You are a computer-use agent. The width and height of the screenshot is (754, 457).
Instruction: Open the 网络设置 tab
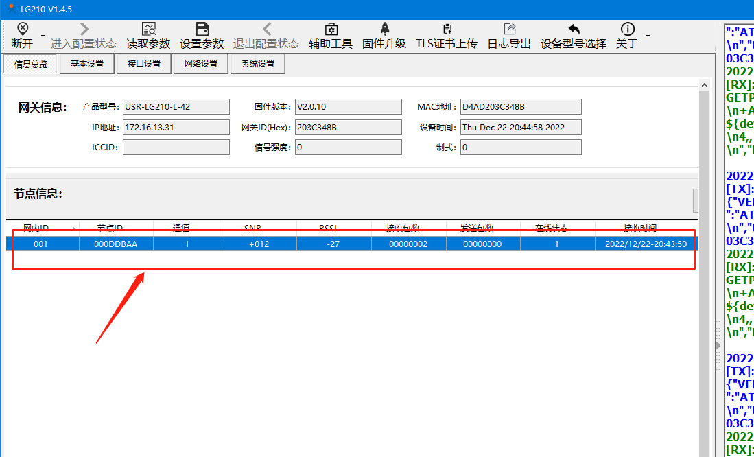click(200, 64)
